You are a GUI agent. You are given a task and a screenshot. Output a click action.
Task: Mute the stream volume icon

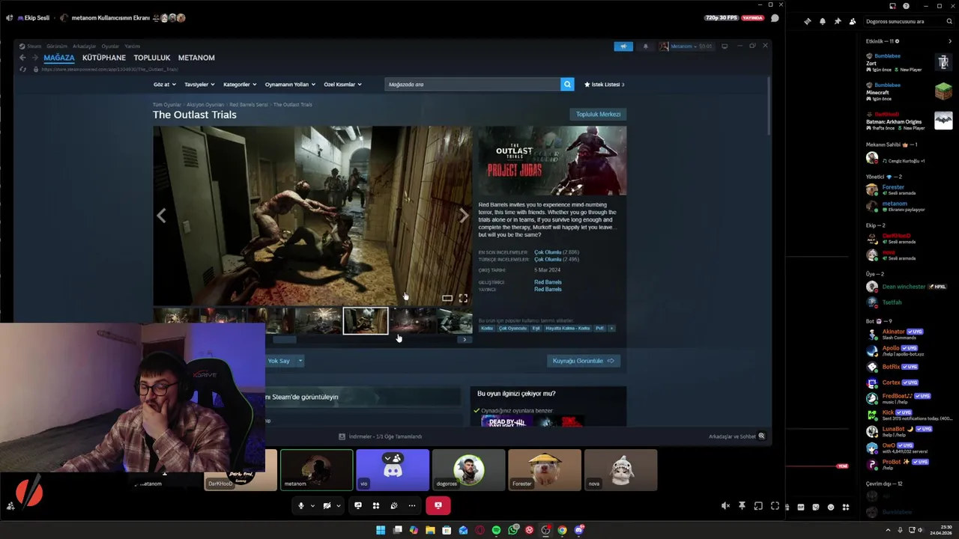click(x=725, y=506)
